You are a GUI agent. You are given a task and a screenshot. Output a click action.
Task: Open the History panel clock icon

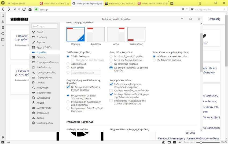pyautogui.click(x=3, y=34)
